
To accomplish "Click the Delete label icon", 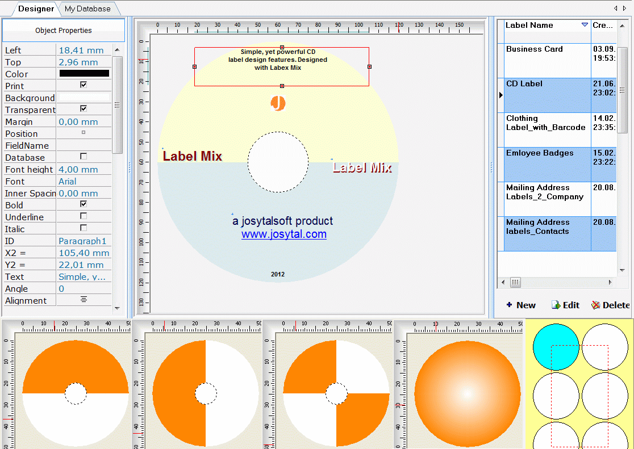I will click(x=595, y=305).
